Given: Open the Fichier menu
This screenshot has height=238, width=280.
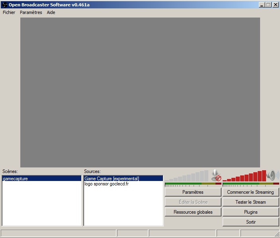Looking at the screenshot, I should 9,12.
